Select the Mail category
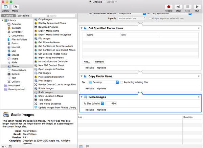 pos(14,51)
